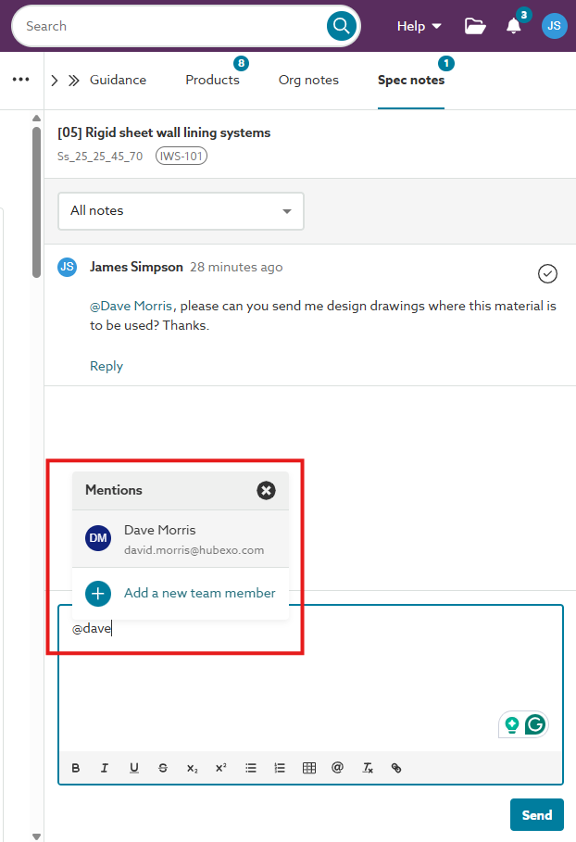Open the Help dropdown menu
This screenshot has height=842, width=576.
[419, 25]
